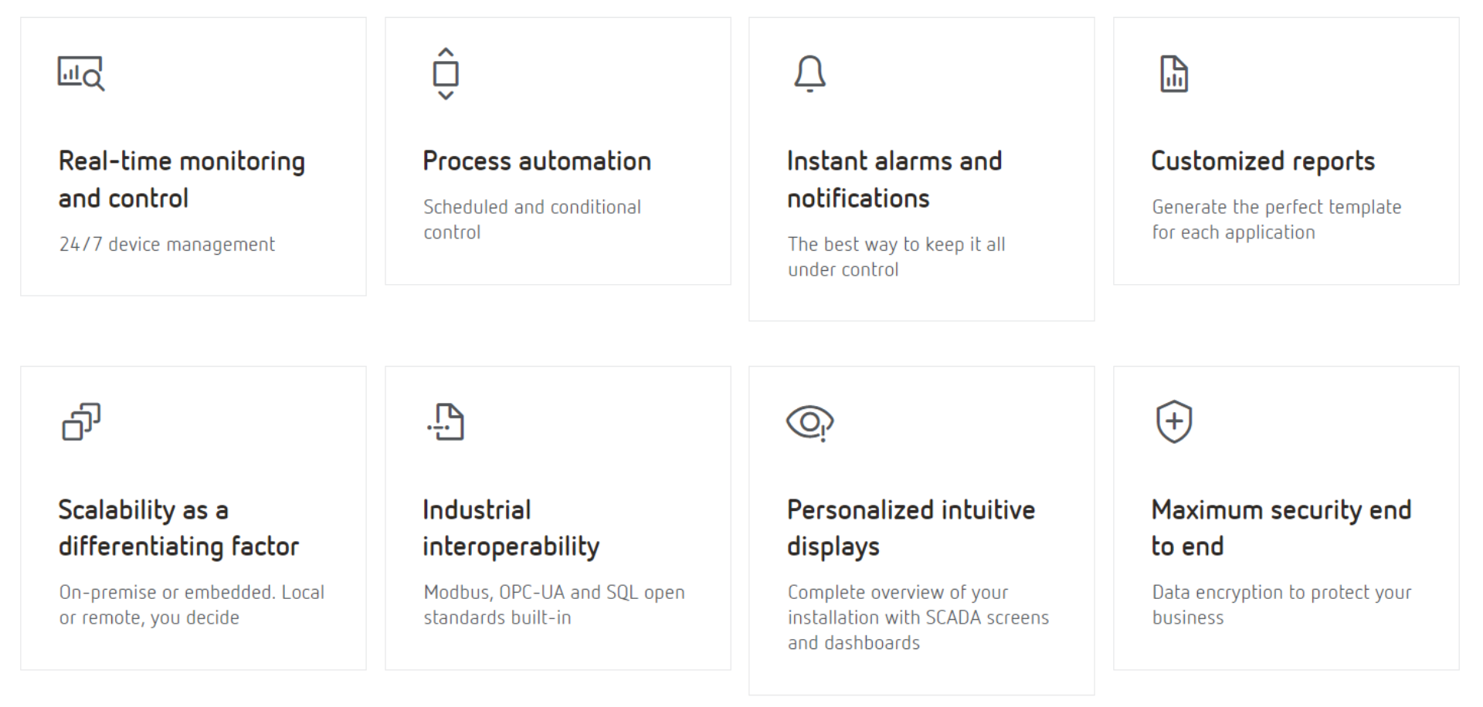Click Personalized intuitive displays heading
Viewport: 1483px width, 707px height.
click(x=911, y=528)
